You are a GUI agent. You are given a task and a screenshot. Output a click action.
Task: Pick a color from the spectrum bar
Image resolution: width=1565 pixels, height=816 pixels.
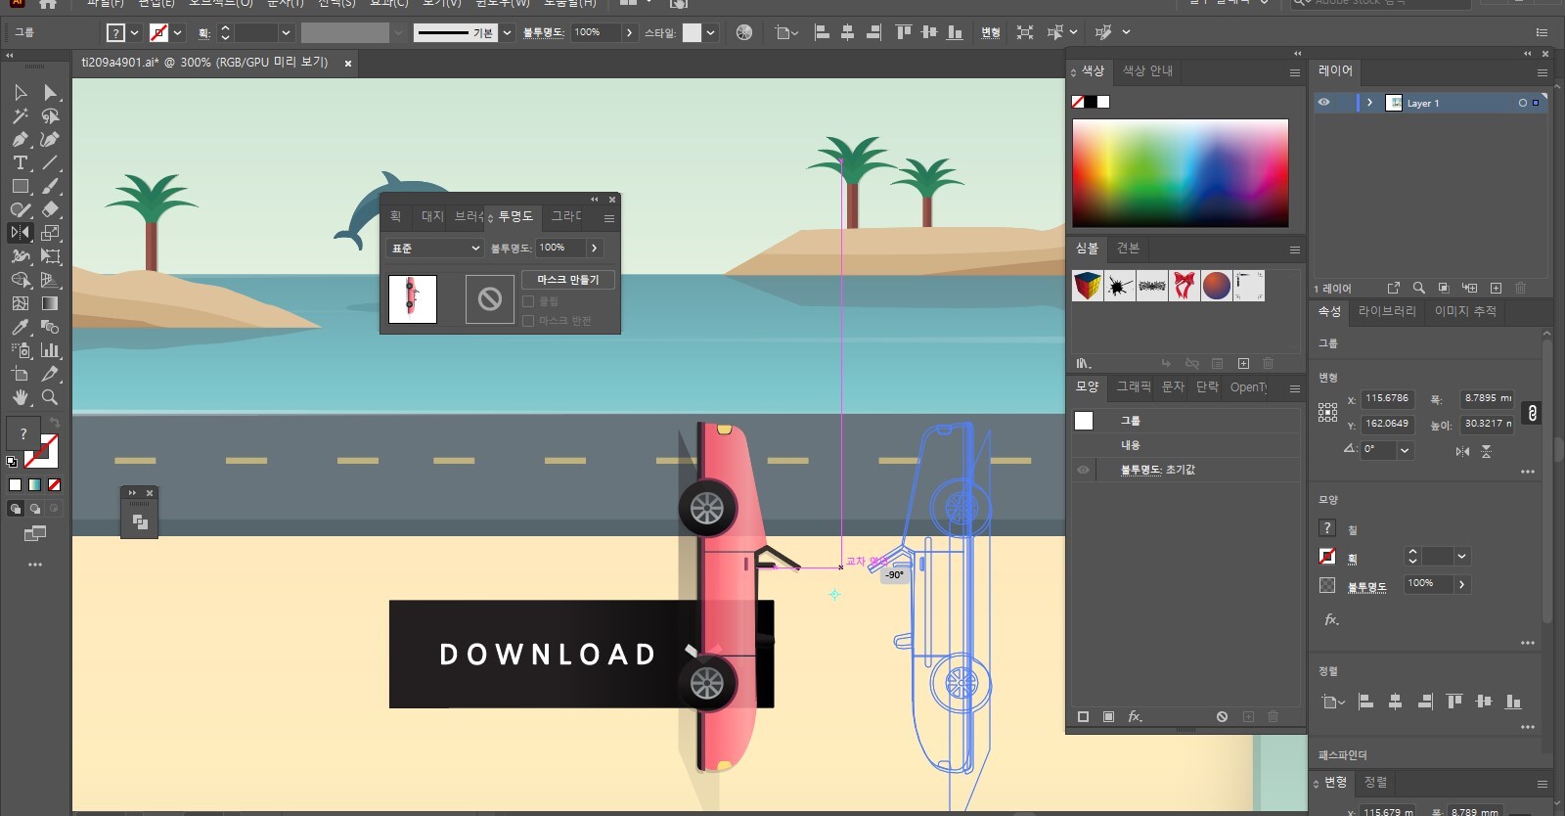click(1180, 173)
